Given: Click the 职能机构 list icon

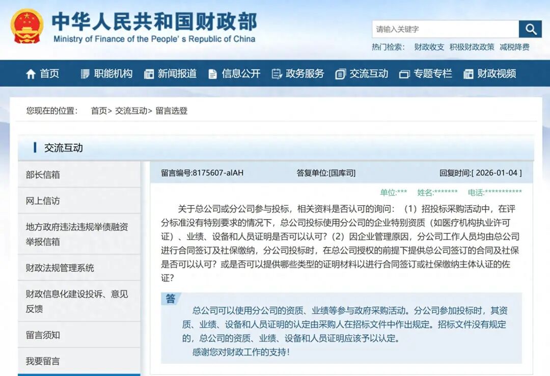Looking at the screenshot, I should [x=85, y=74].
